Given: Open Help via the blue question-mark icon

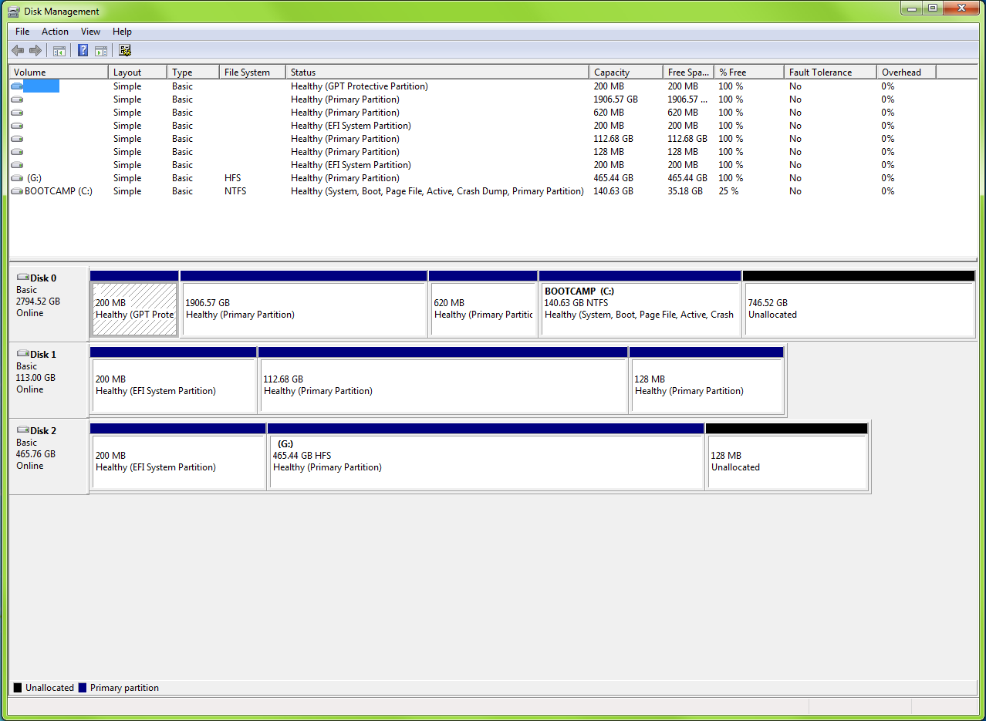Looking at the screenshot, I should point(83,51).
